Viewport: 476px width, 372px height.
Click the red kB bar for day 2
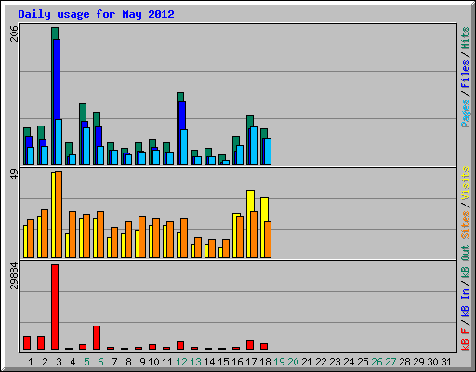[x=41, y=343]
